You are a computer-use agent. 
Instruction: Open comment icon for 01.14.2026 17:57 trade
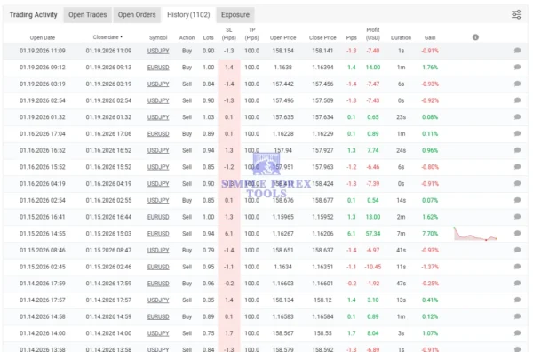(x=517, y=300)
